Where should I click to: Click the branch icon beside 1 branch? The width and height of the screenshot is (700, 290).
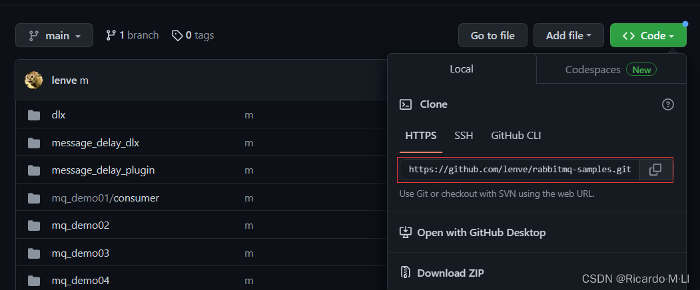coord(111,35)
